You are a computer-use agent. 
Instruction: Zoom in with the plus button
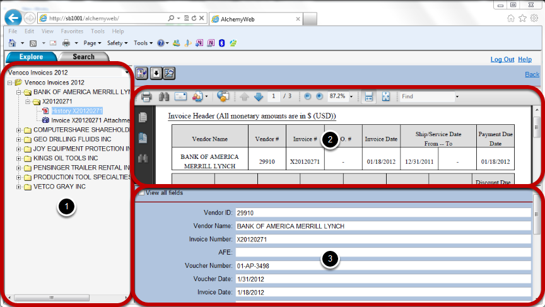tap(319, 96)
